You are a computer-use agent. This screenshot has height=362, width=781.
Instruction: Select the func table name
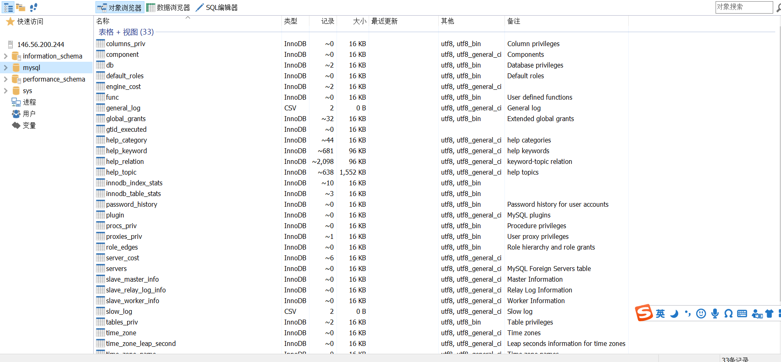pos(112,97)
